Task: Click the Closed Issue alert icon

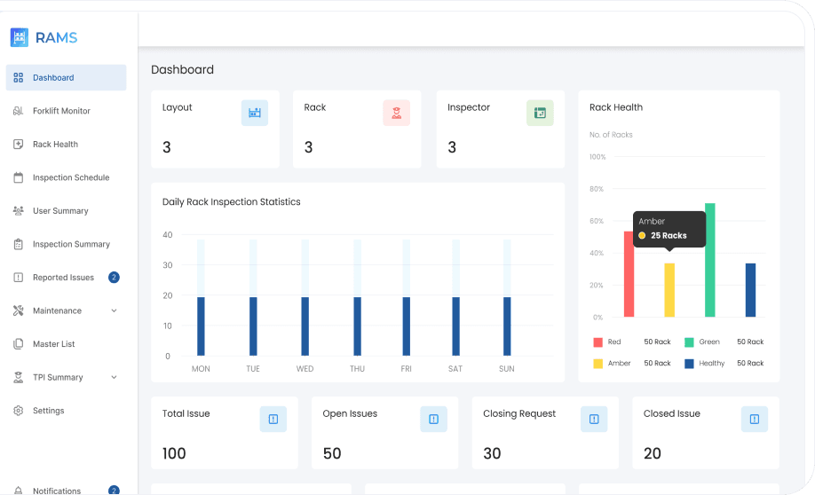Action: 755,420
